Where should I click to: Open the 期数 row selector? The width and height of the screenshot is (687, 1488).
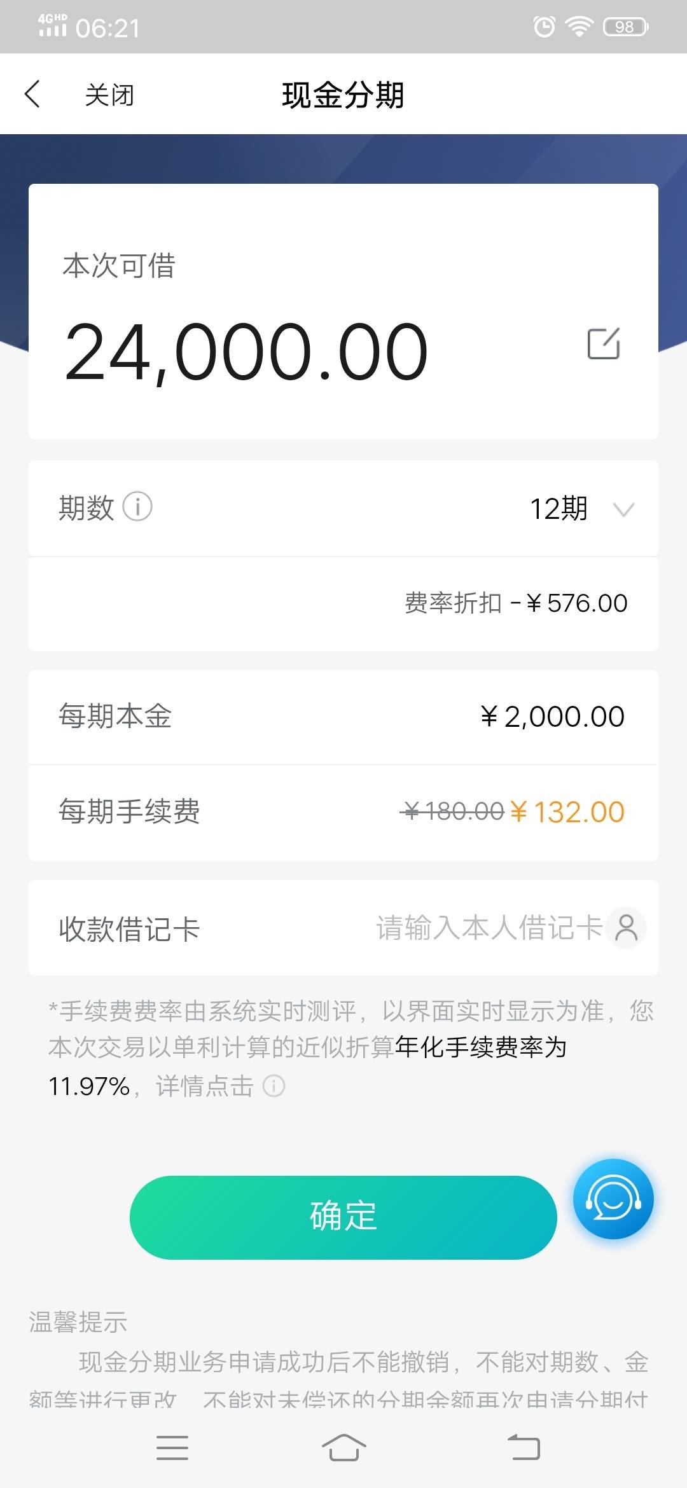click(x=343, y=509)
